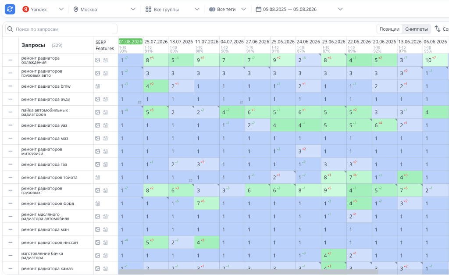Image resolution: width=449 pixels, height=275 pixels.
Task: Click the horizontal scrollbar under the table
Action: point(248,271)
